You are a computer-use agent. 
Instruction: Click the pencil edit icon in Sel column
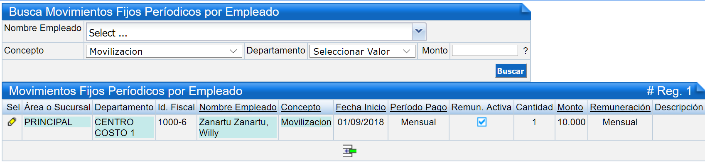pyautogui.click(x=12, y=122)
